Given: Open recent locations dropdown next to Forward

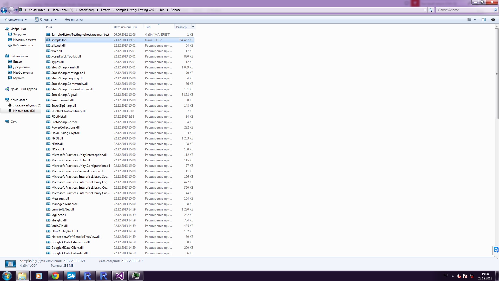Looking at the screenshot, I should point(16,10).
